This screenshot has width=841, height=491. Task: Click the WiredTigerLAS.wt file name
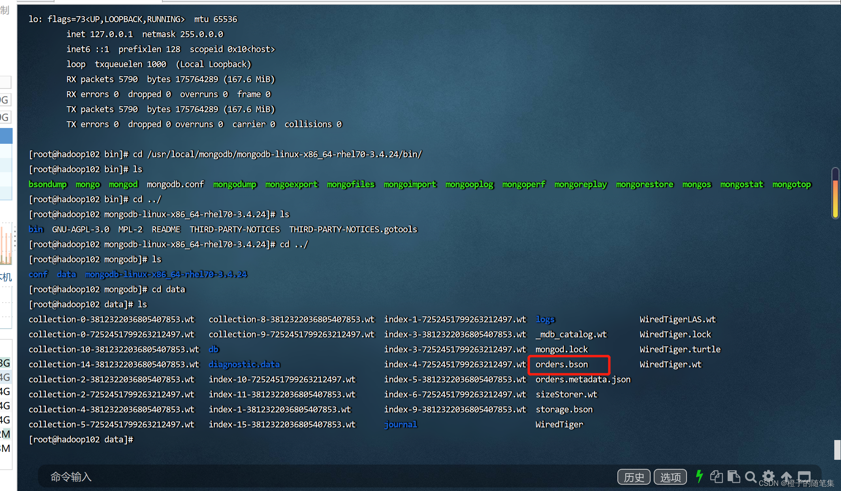(678, 319)
